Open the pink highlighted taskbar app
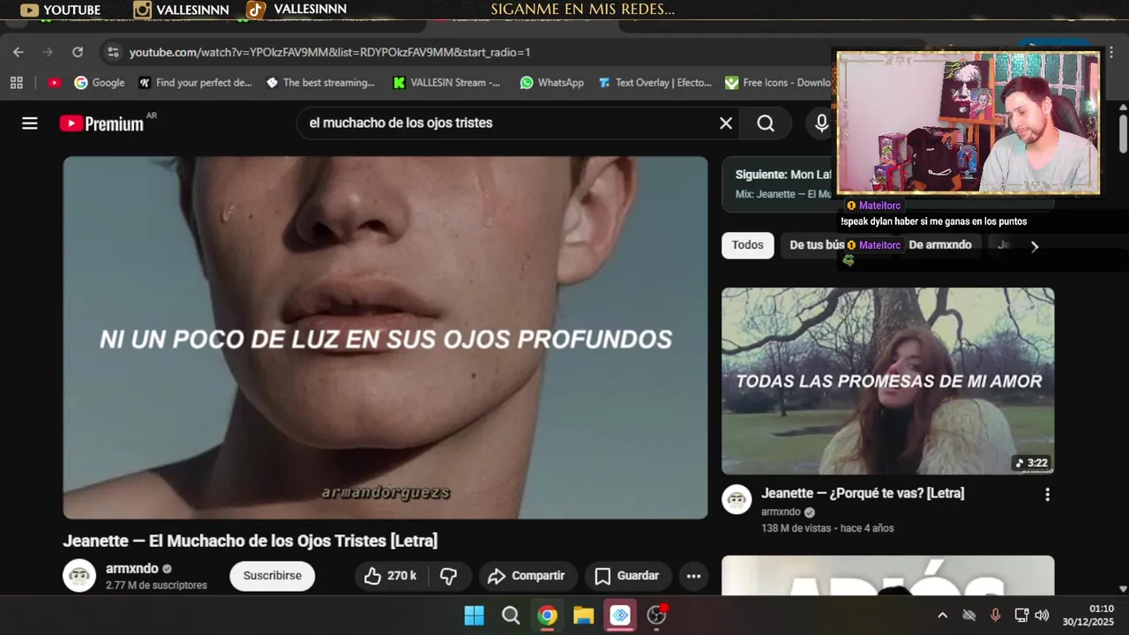Screen dimensions: 1129x635 click(x=620, y=616)
